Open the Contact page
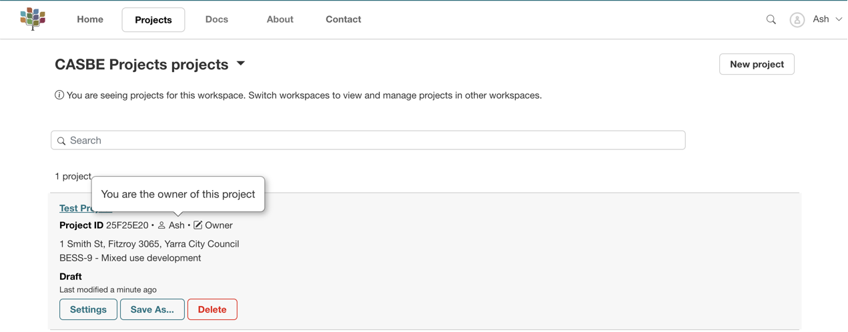848x332 pixels. tap(343, 19)
